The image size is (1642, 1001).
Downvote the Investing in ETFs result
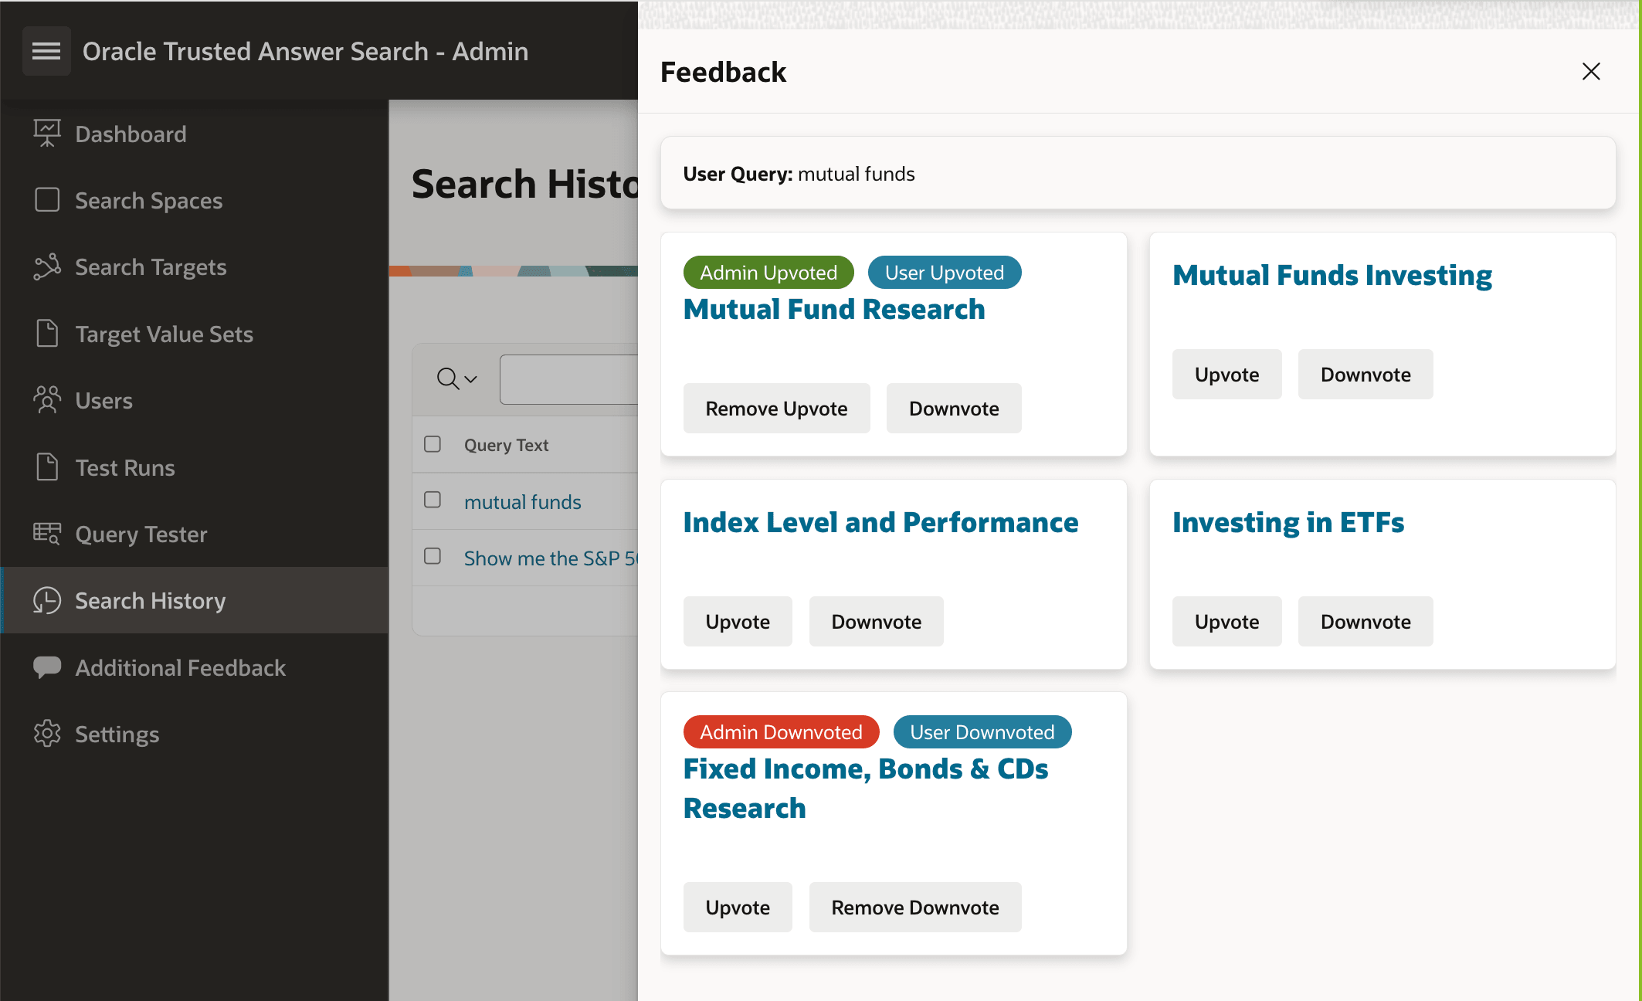1365,622
